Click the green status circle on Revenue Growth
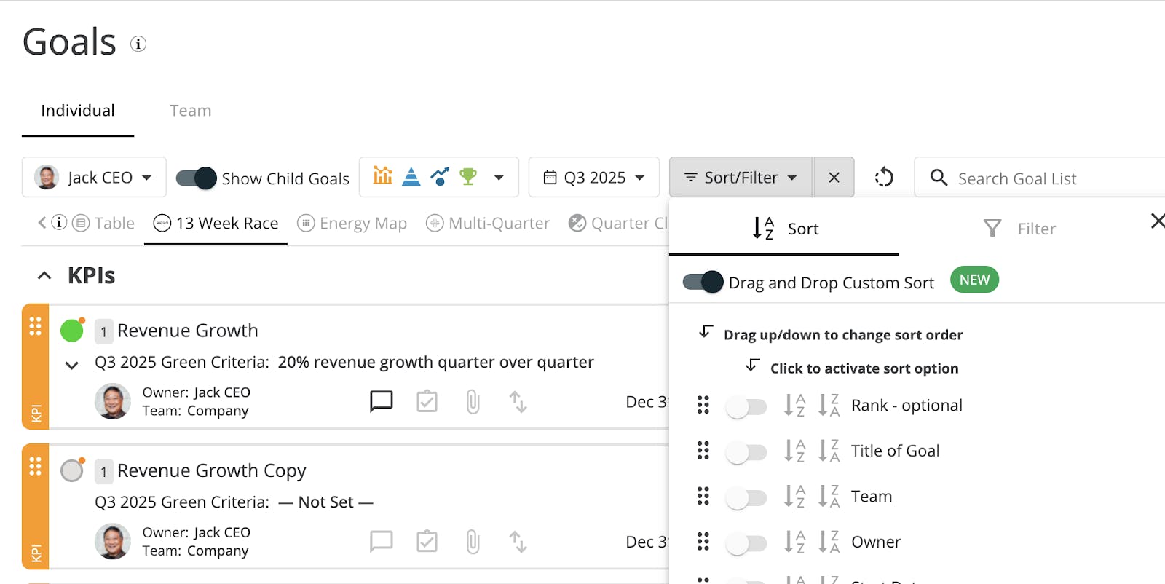The width and height of the screenshot is (1165, 584). [71, 331]
